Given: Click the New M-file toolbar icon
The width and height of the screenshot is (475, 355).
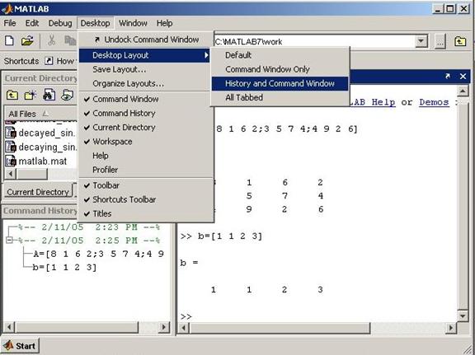Looking at the screenshot, I should click(9, 40).
